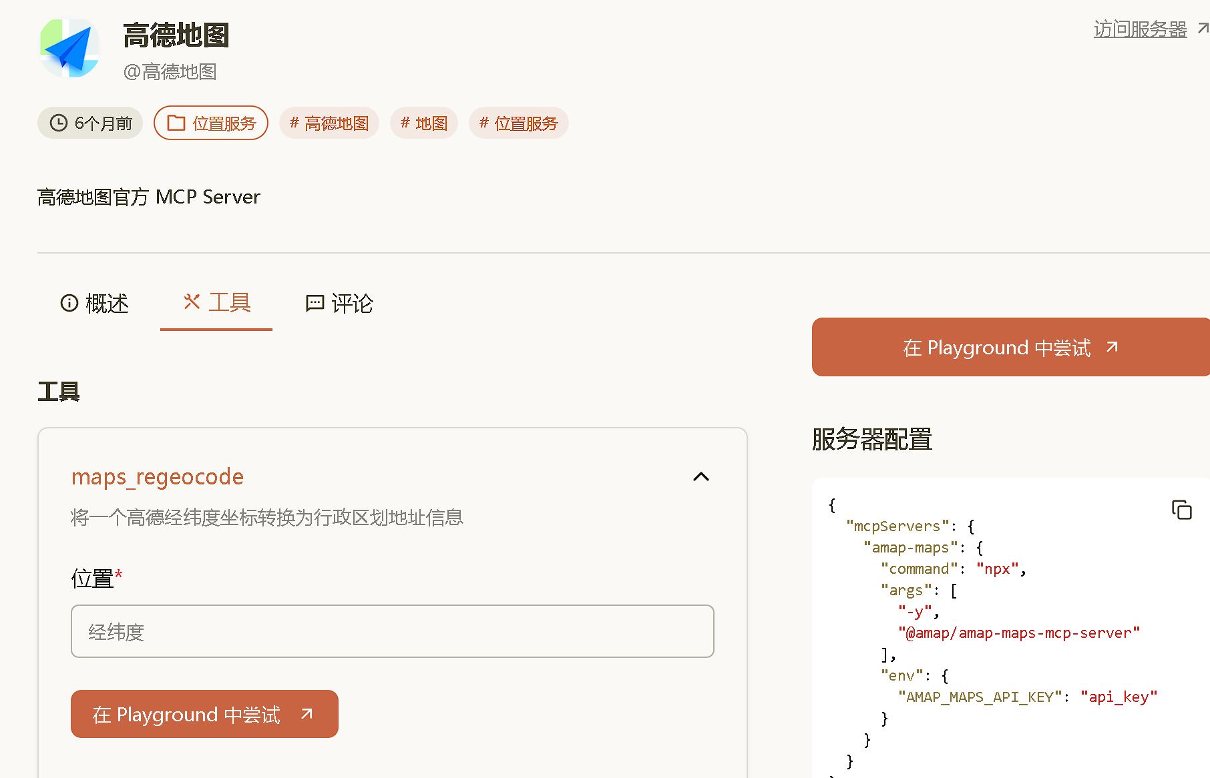Click the 高德地图 page title
The height and width of the screenshot is (778, 1210).
coord(176,35)
